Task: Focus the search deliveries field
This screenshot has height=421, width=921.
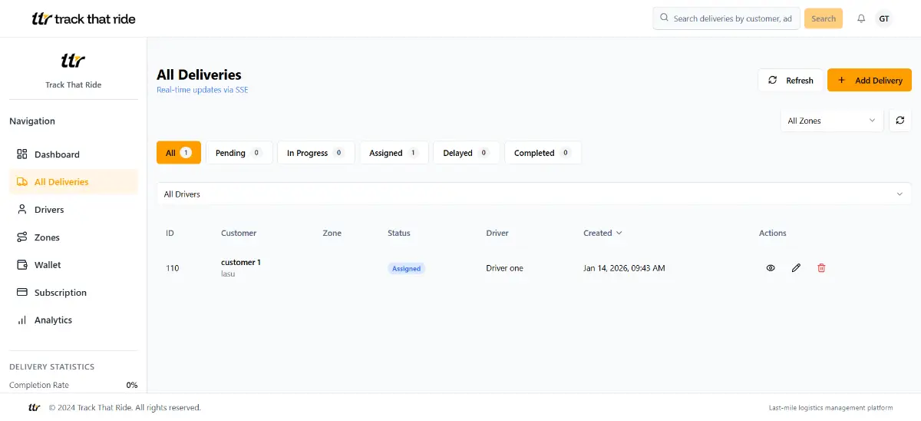Action: [726, 18]
